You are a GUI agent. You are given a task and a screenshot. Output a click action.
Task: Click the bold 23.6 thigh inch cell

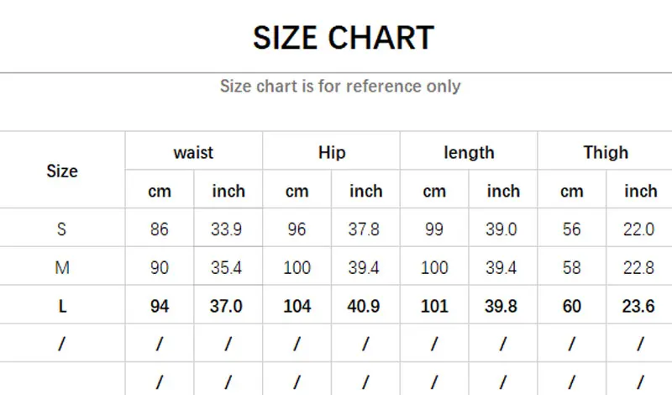point(639,306)
